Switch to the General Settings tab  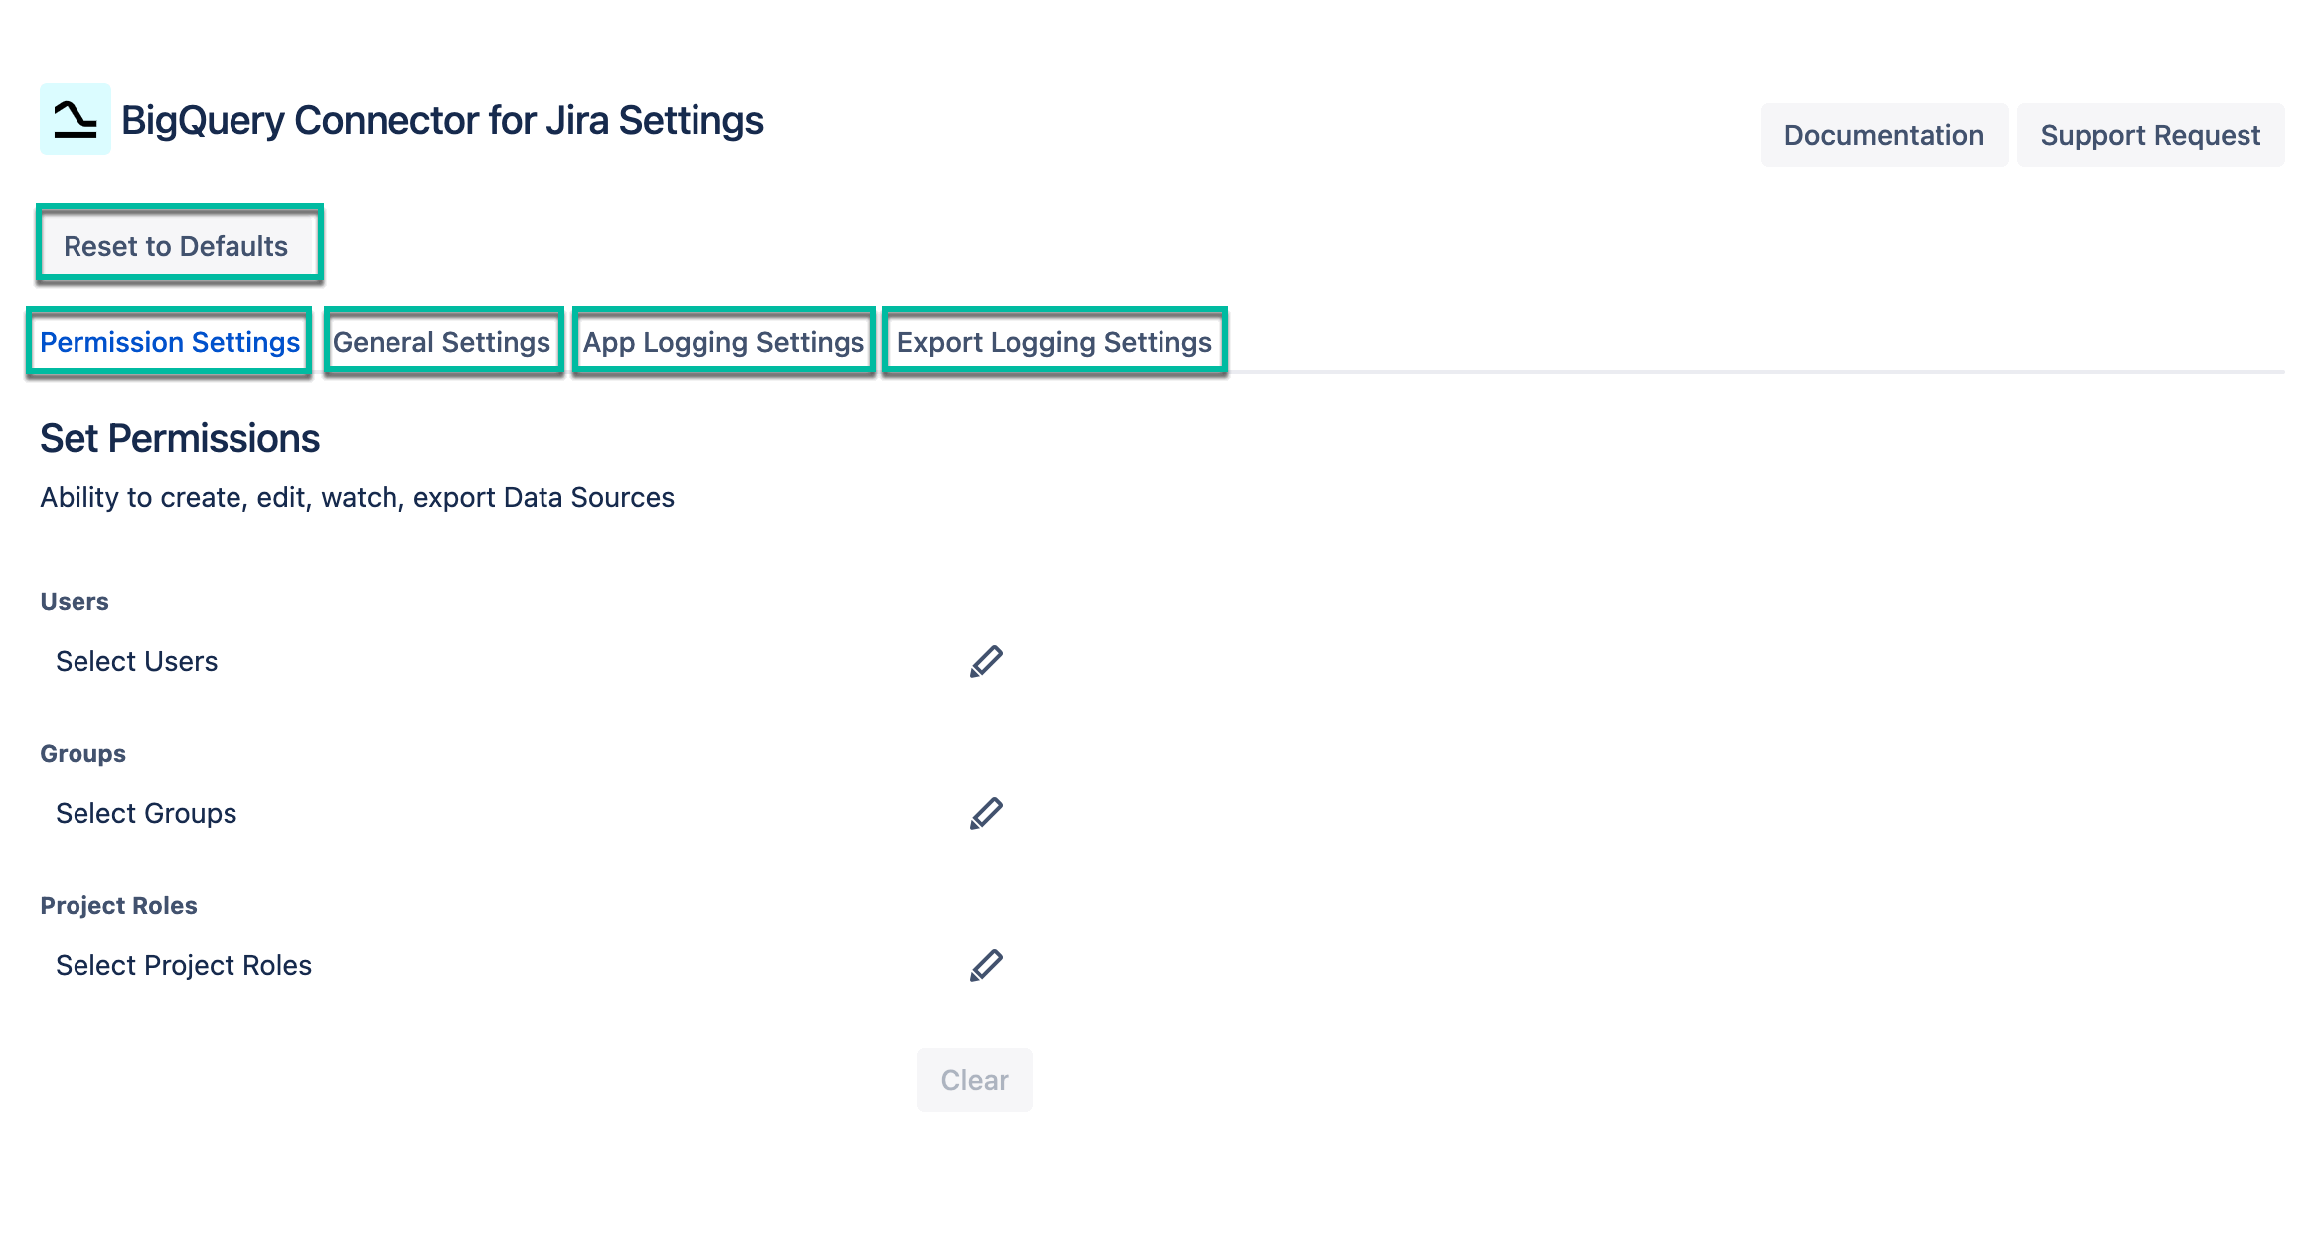point(443,342)
